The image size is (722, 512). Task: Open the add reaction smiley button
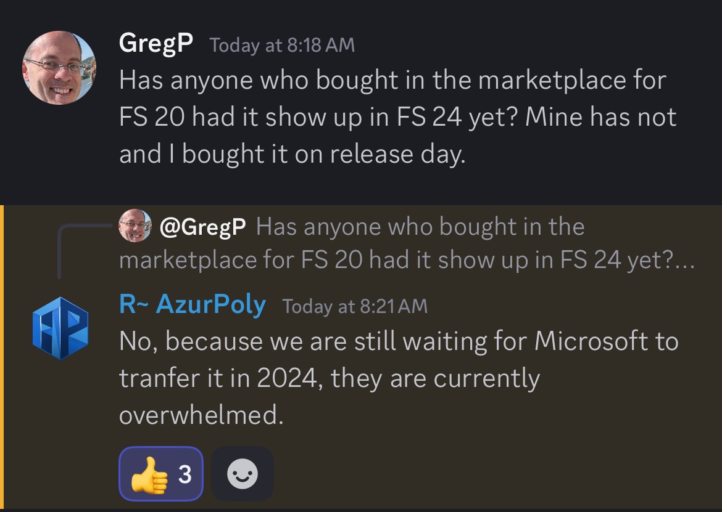pos(243,473)
